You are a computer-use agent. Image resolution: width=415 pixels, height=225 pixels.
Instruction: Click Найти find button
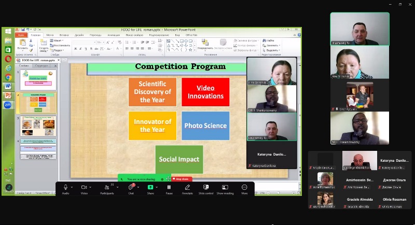268,40
